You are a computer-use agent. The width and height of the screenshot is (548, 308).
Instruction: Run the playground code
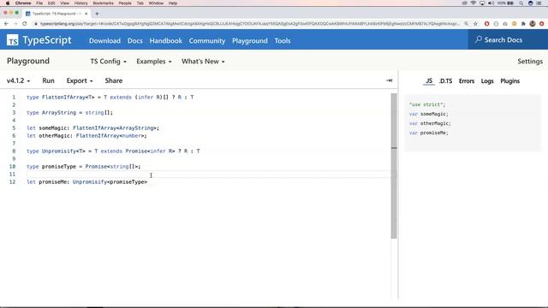(x=48, y=80)
